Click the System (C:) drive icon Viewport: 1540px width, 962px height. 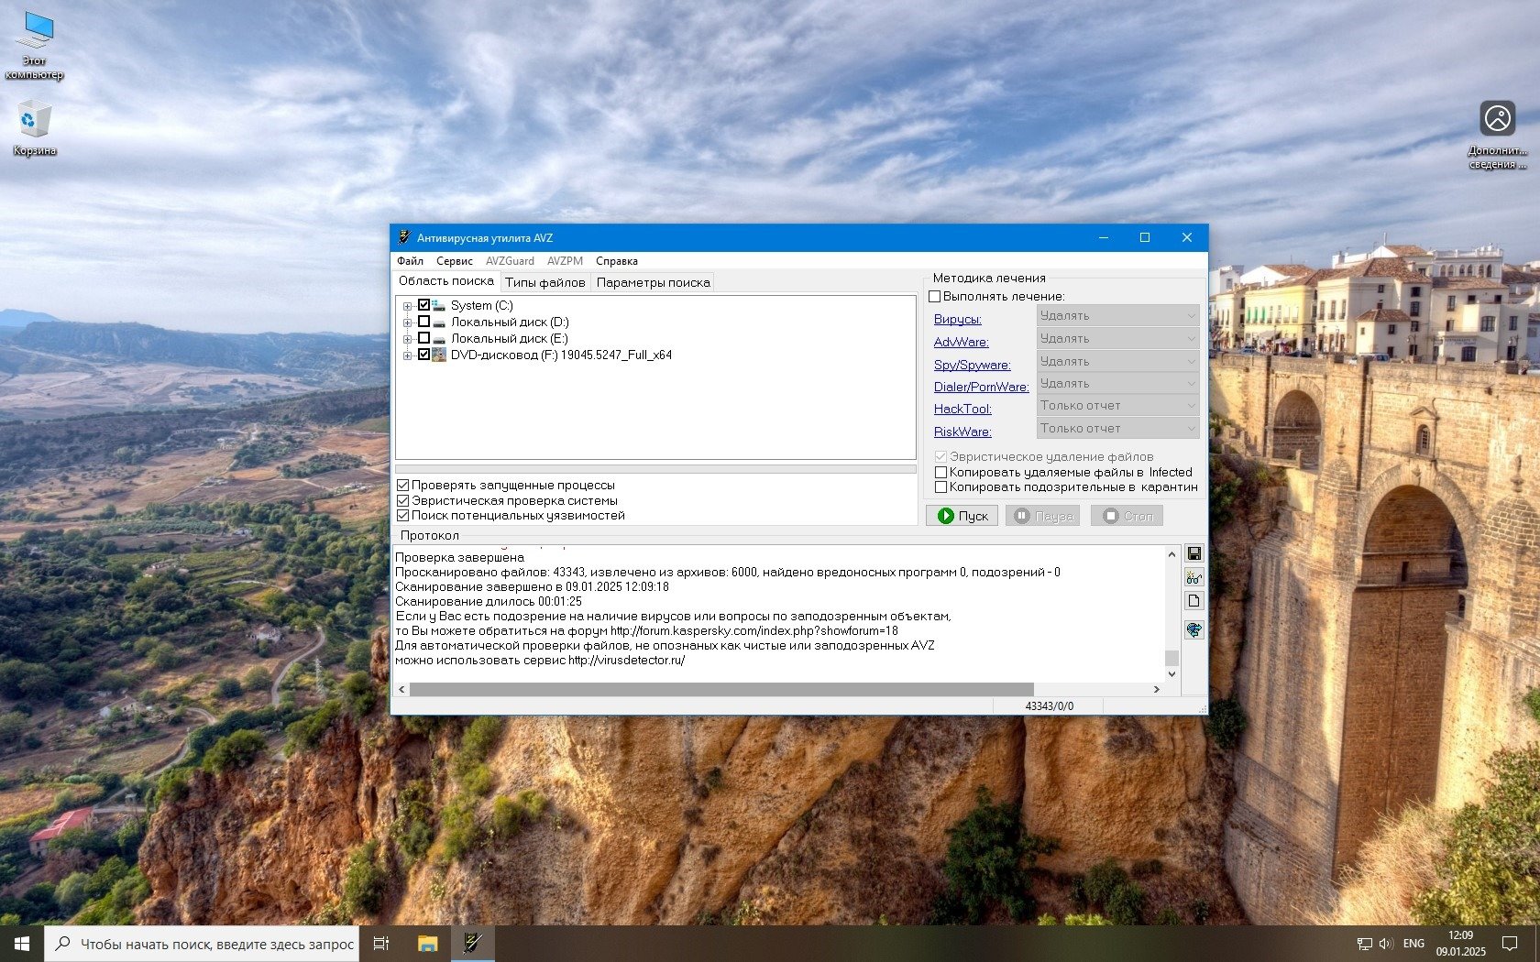438,305
